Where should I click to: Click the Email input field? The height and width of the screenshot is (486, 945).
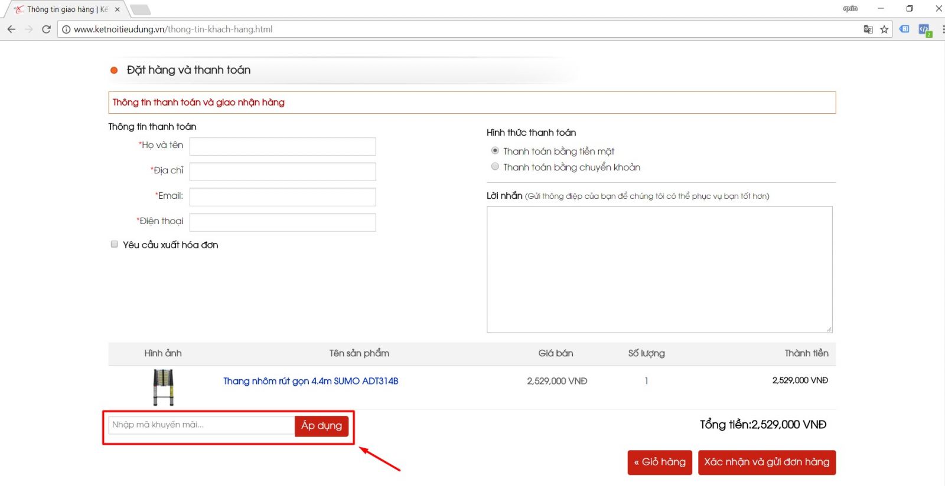282,197
